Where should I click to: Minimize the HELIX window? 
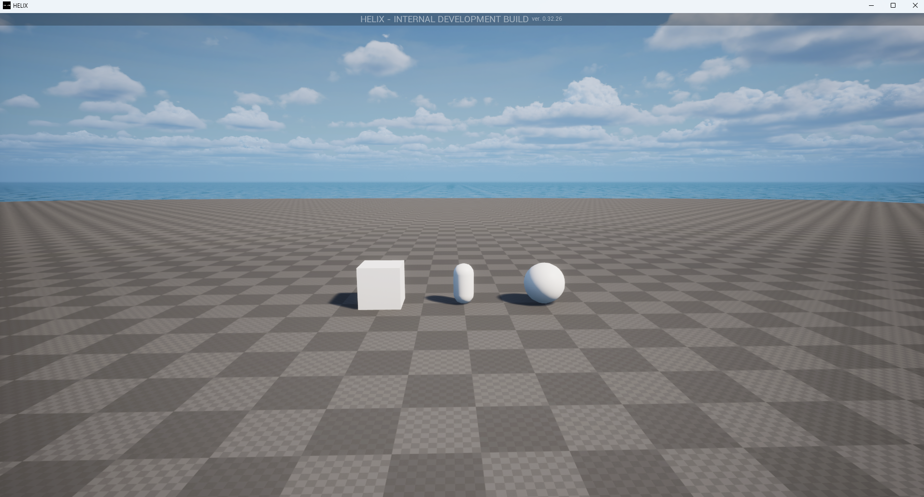point(871,5)
